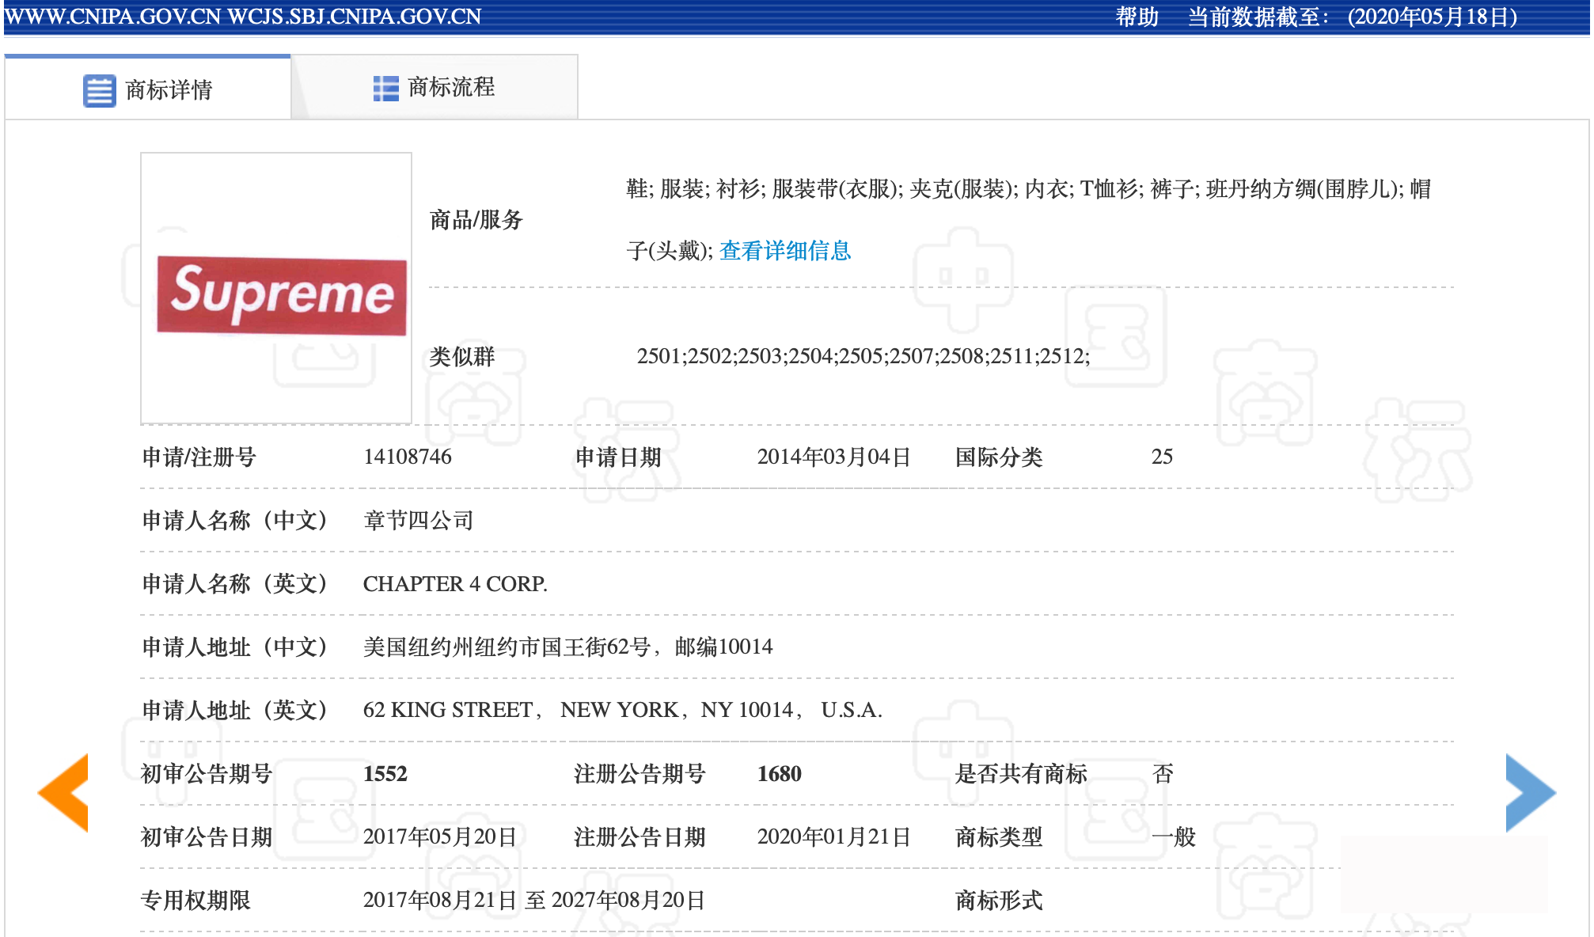The image size is (1594, 937).
Task: Click the similar-group codes starting with 2501
Action: click(x=863, y=356)
